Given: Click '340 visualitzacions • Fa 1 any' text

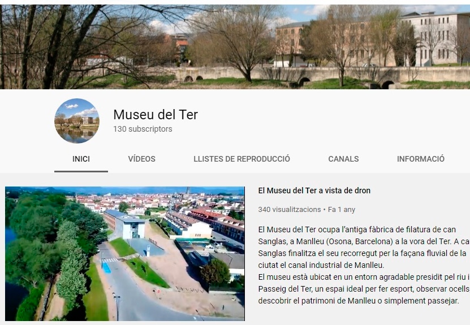Looking at the screenshot, I should [307, 209].
